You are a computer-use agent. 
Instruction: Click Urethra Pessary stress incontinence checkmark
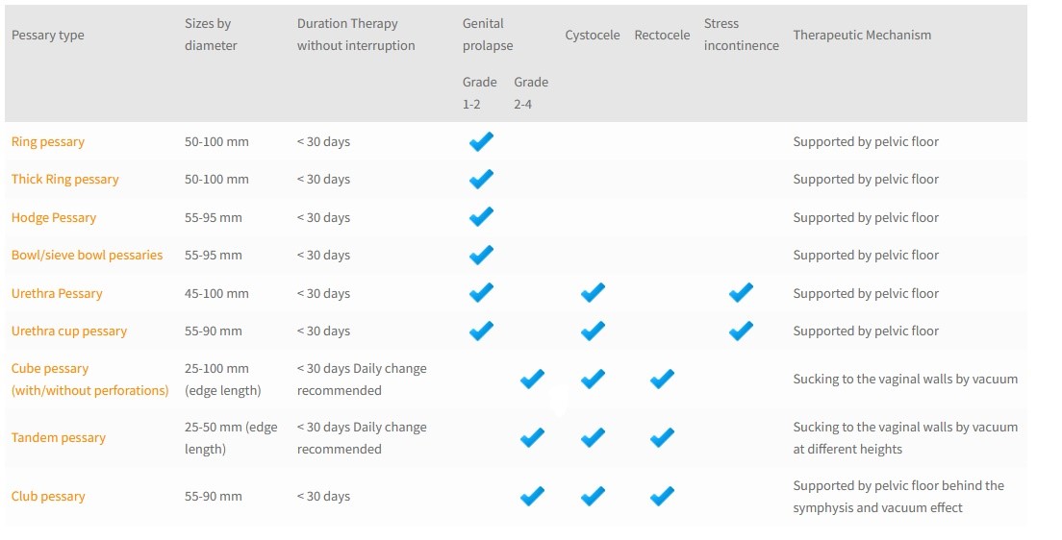pos(741,293)
